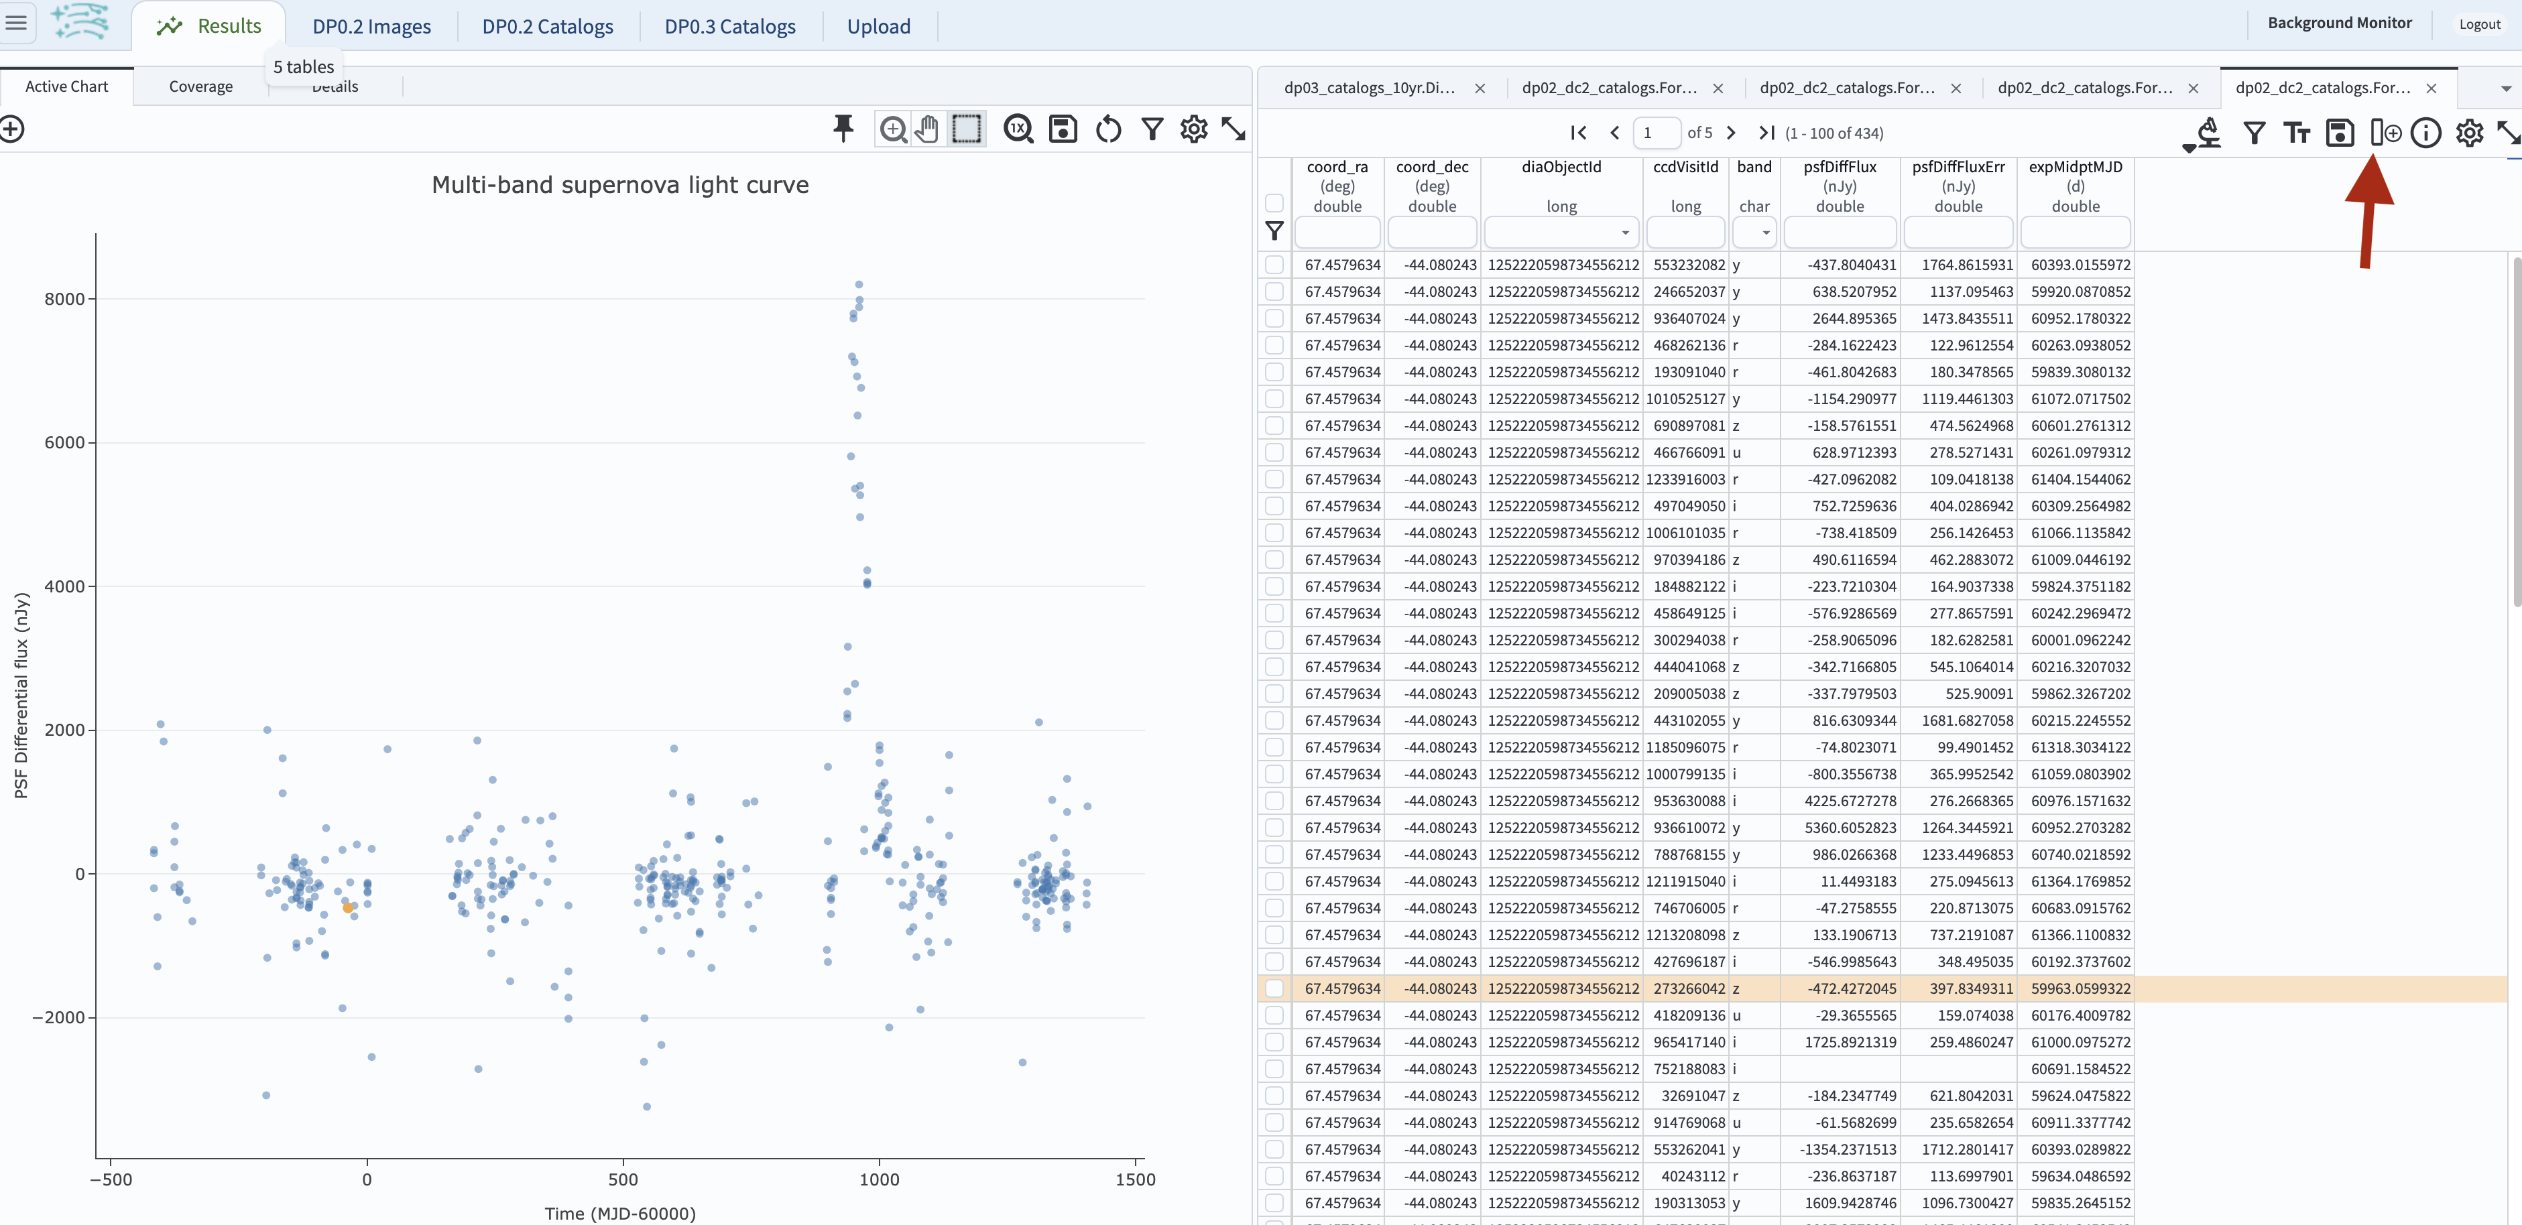Viewport: 2522px width, 1225px height.
Task: Pin the active chart
Action: pos(843,128)
